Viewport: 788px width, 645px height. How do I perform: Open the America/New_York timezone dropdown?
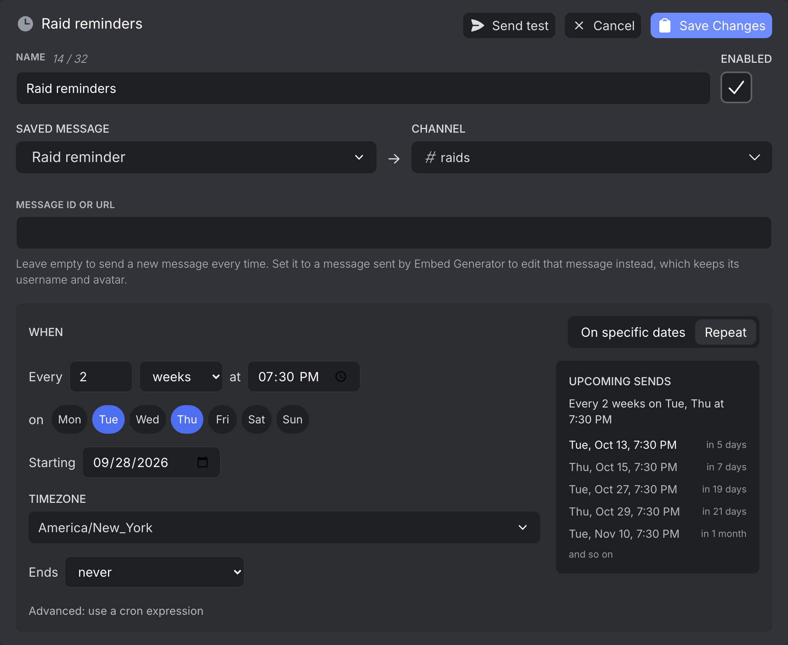point(284,527)
